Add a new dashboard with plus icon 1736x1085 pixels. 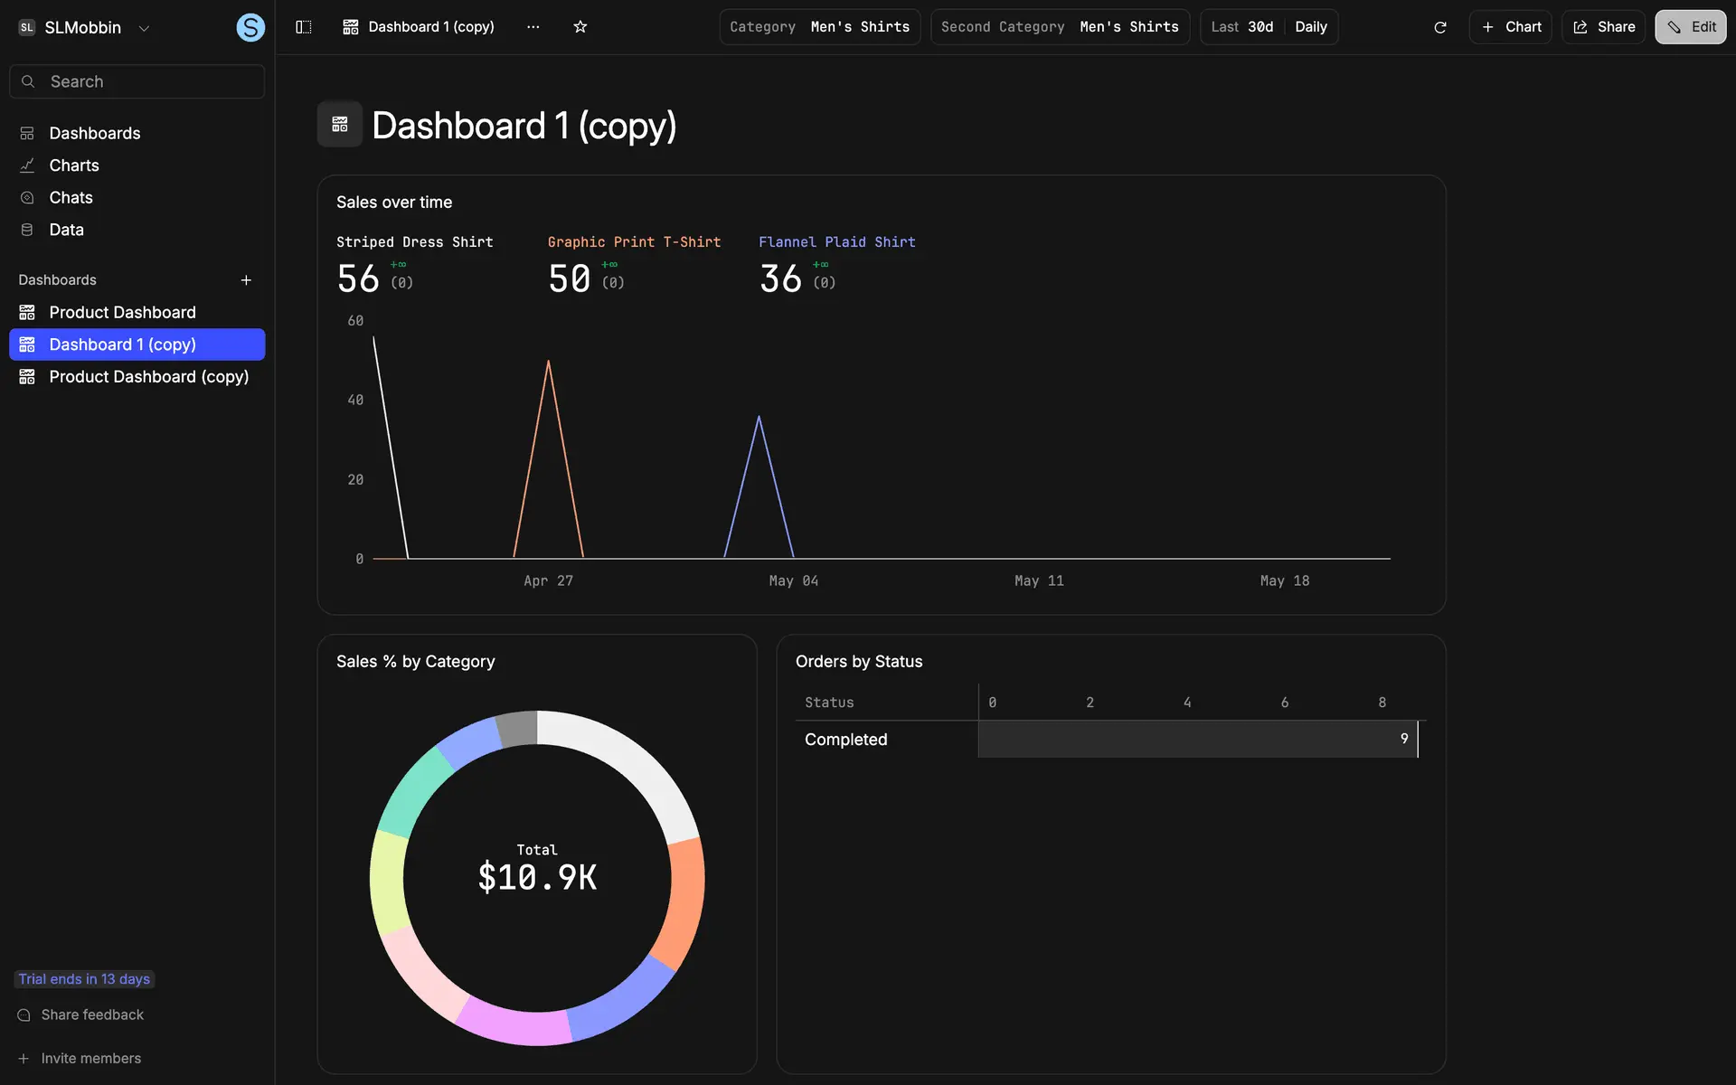coord(246,280)
